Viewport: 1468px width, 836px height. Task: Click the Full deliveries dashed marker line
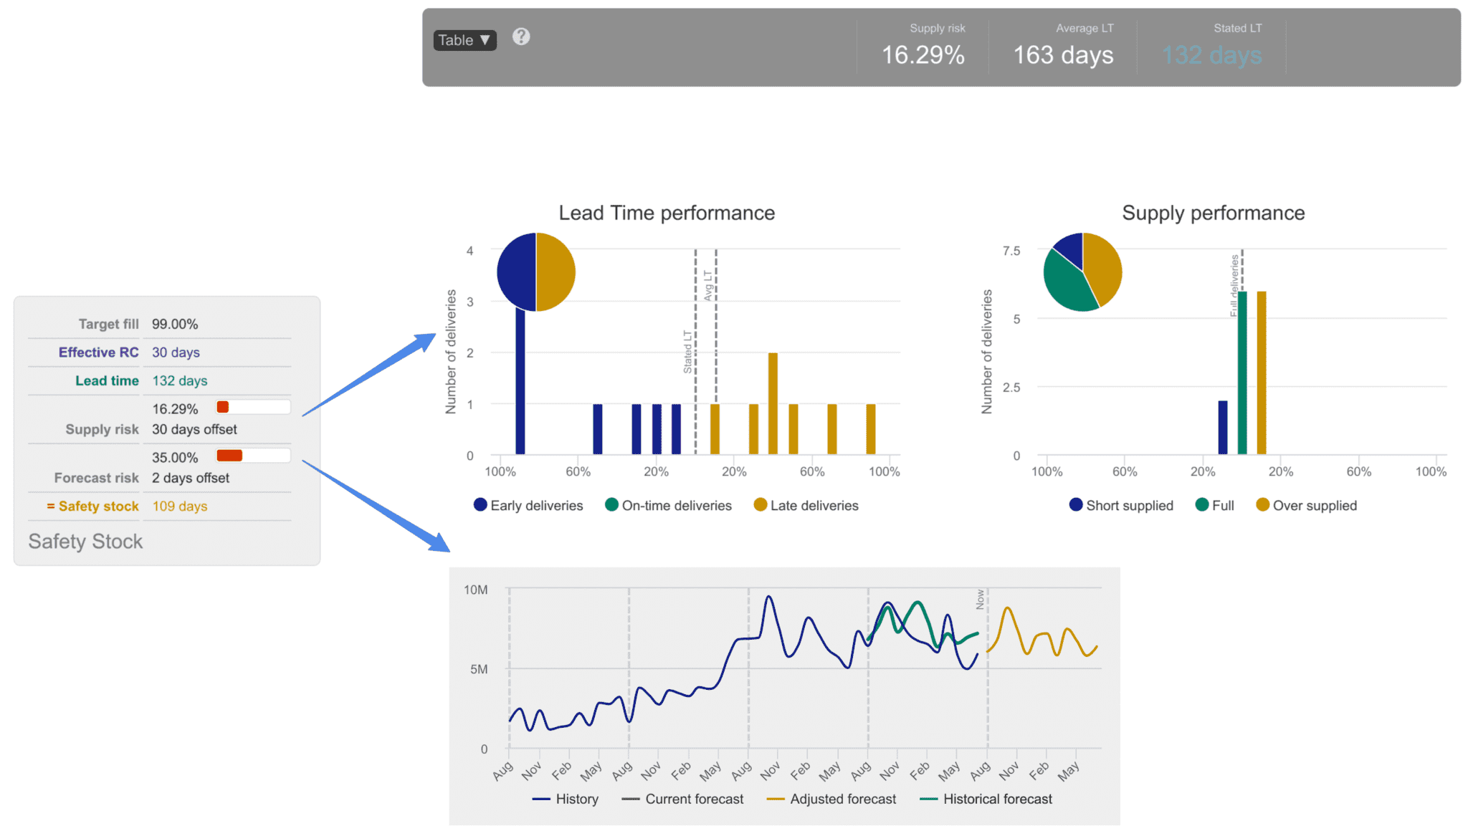tap(1242, 270)
